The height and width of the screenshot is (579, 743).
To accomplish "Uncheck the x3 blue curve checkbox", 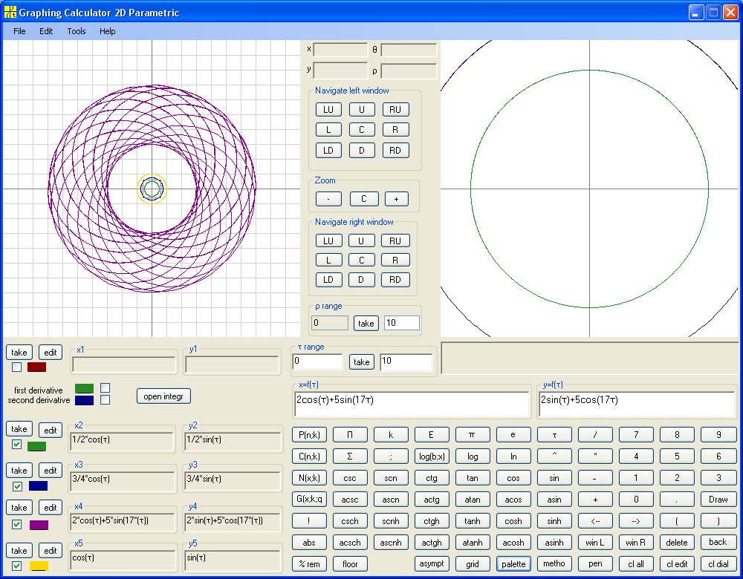I will 16,486.
